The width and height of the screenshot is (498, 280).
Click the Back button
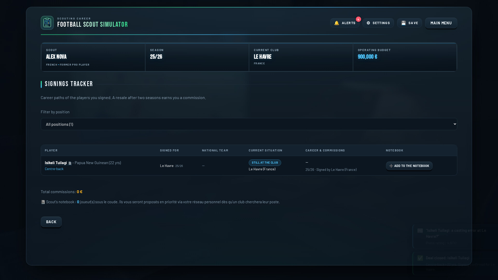[51, 222]
